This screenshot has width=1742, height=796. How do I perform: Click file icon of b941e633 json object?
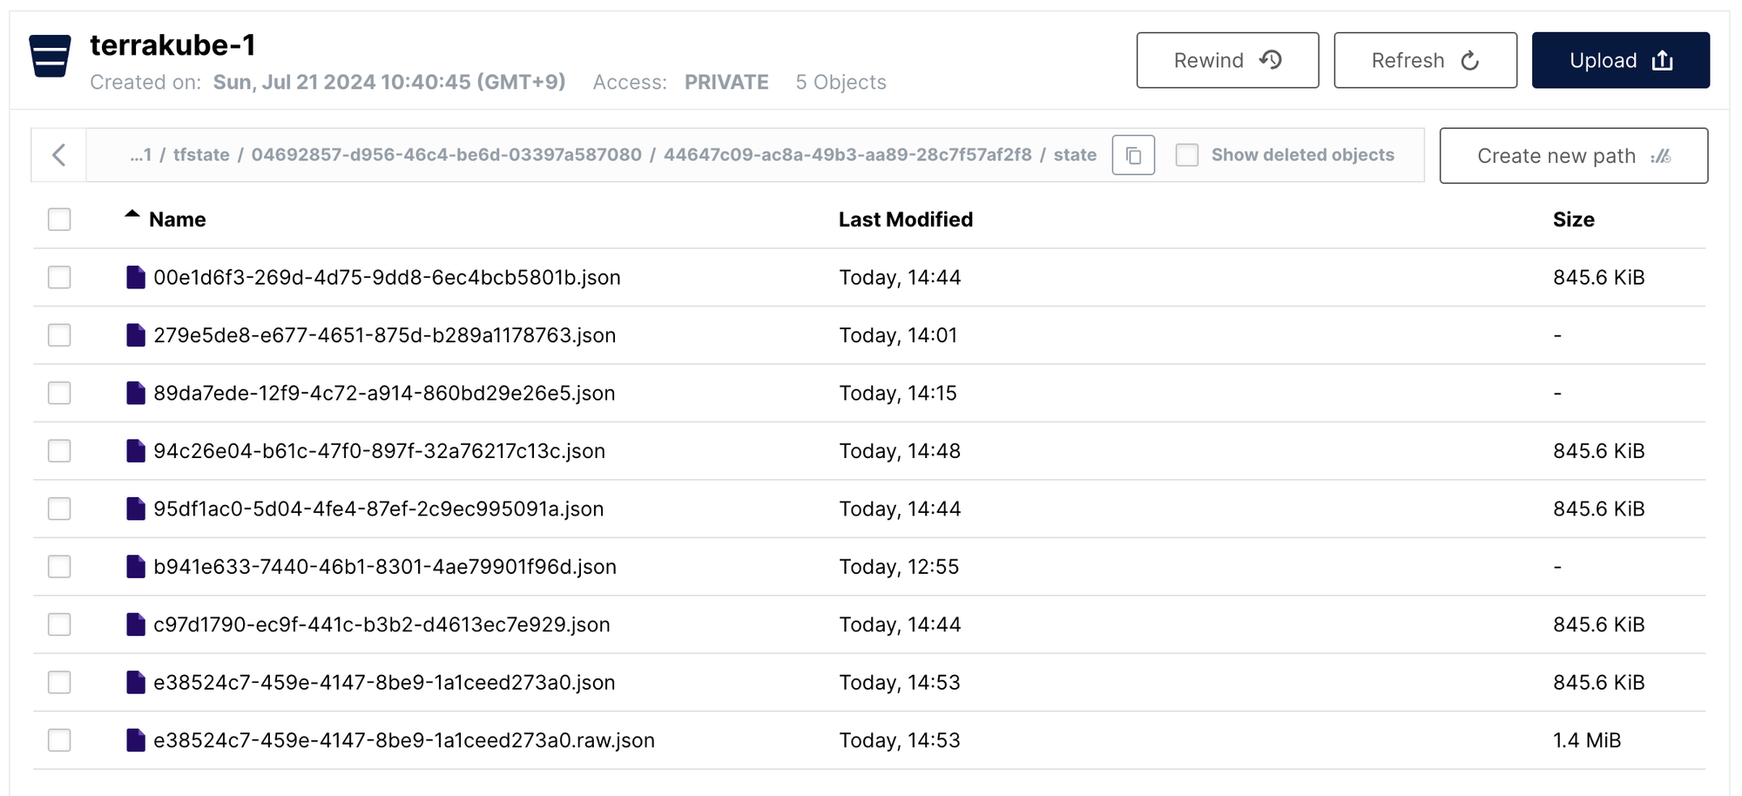coord(135,567)
